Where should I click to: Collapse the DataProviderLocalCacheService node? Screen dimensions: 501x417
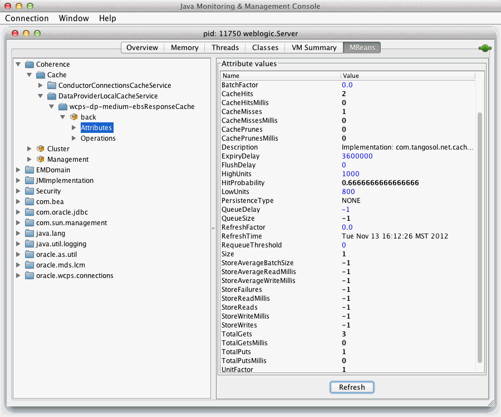click(x=40, y=96)
